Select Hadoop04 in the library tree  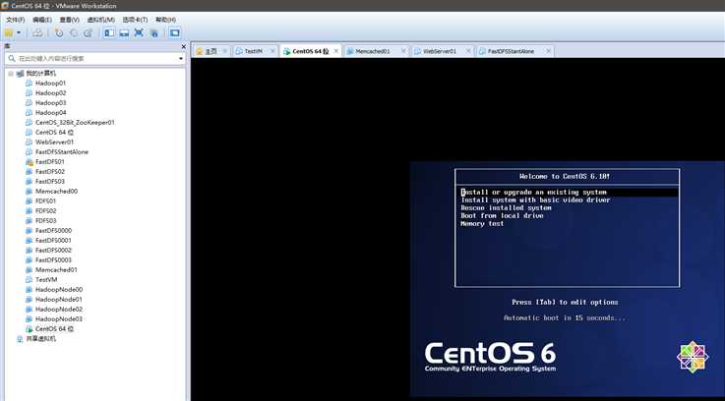[50, 113]
